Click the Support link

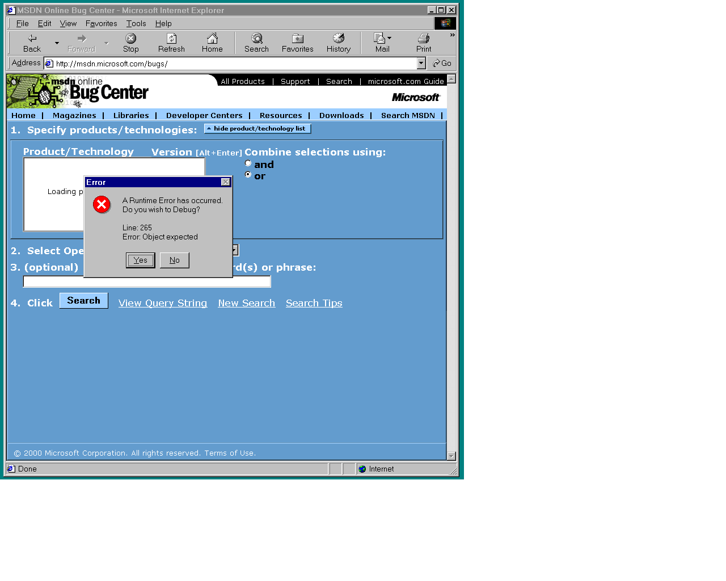pos(296,82)
